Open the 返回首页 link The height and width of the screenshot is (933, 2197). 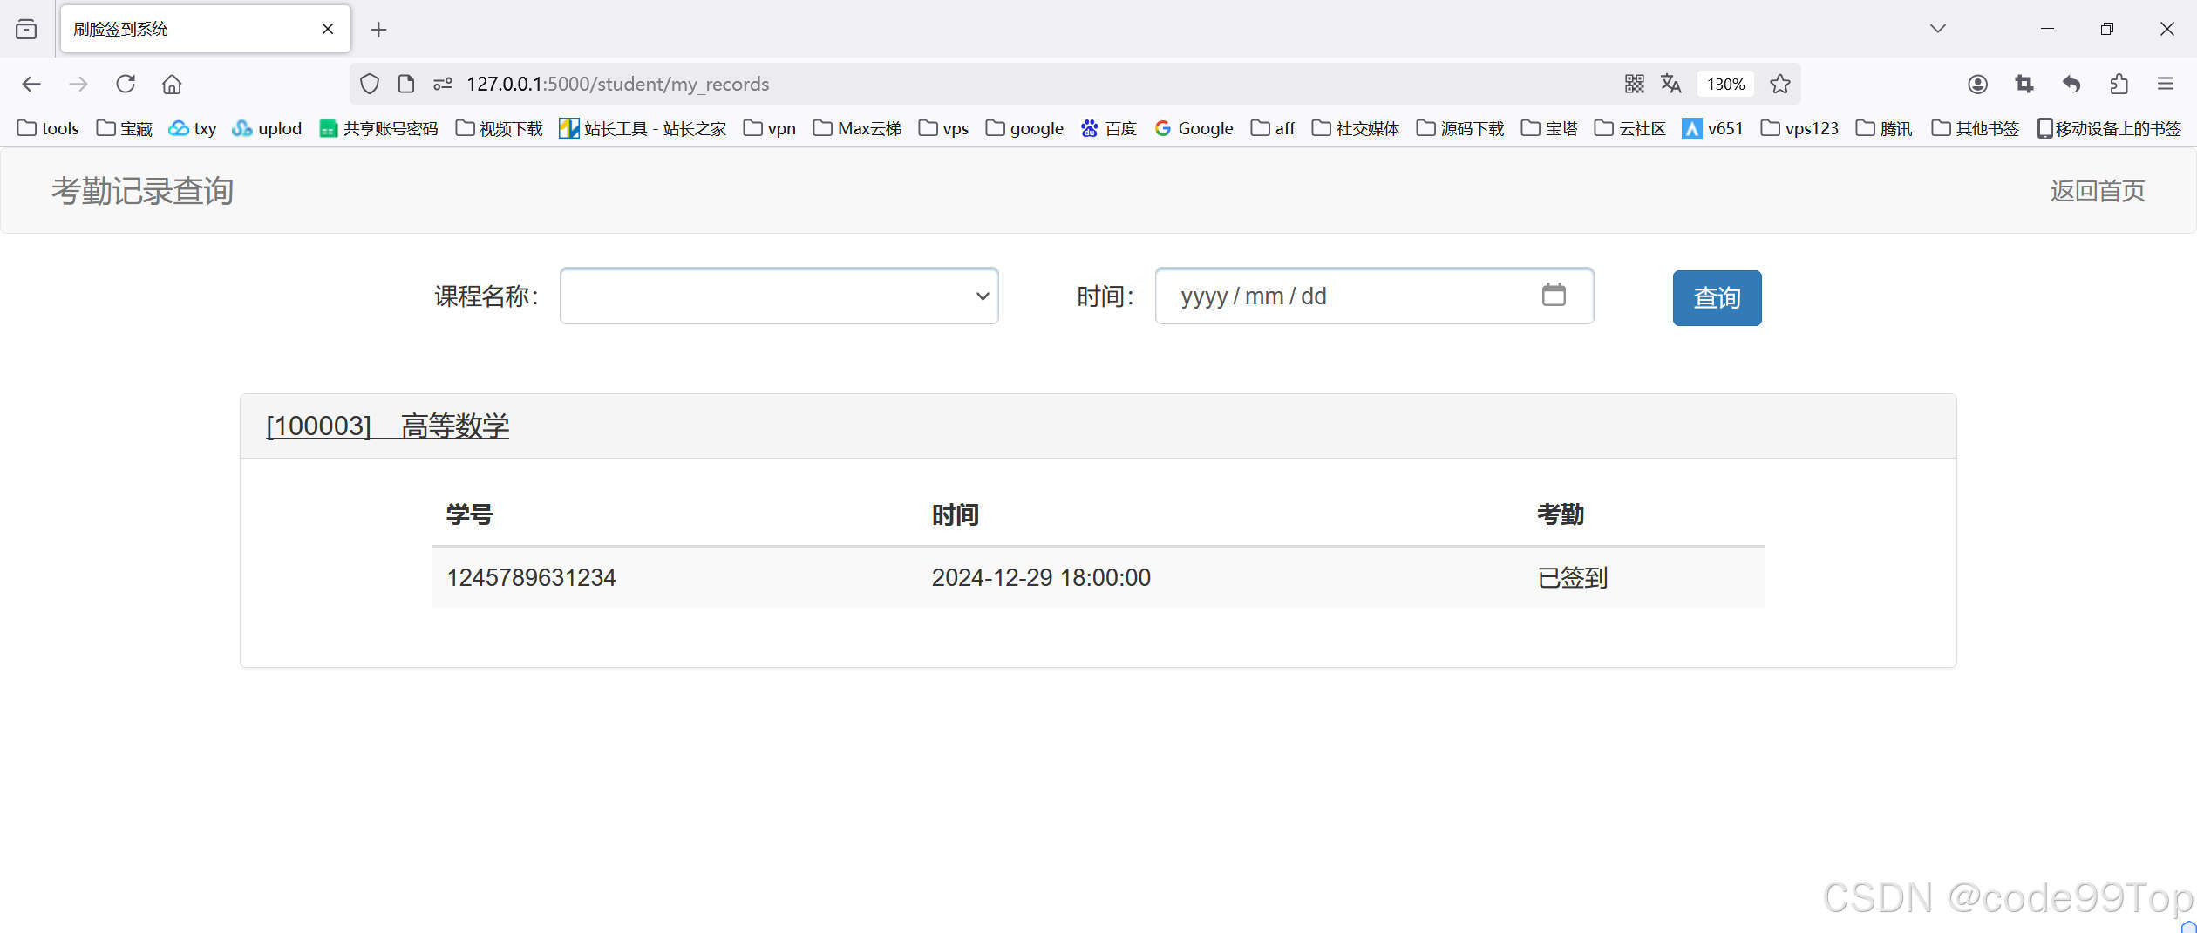pyautogui.click(x=2097, y=190)
